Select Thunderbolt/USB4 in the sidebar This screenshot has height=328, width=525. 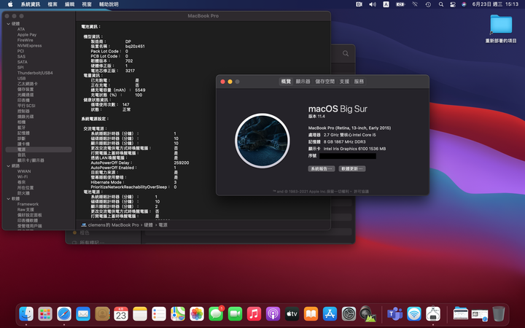tap(35, 73)
